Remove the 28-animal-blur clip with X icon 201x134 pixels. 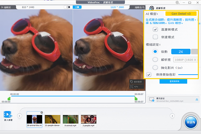(42, 113)
